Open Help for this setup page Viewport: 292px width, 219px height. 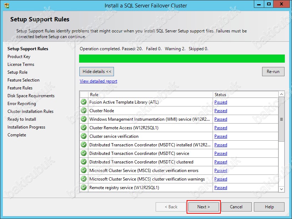[269, 207]
